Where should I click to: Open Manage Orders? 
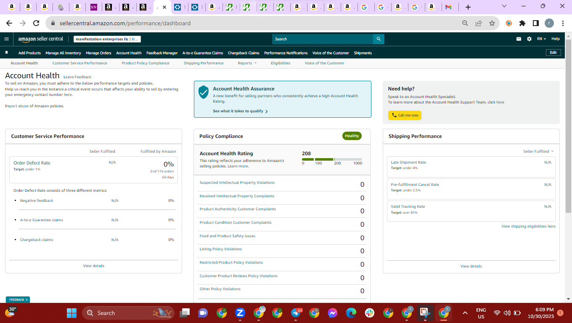pos(98,53)
